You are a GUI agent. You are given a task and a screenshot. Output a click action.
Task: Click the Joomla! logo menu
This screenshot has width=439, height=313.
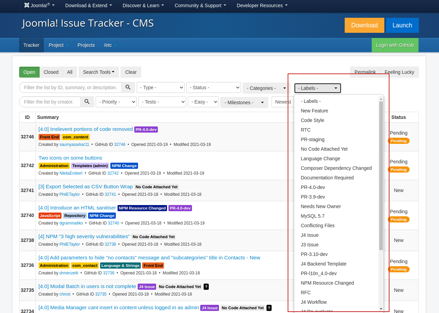click(x=40, y=5)
